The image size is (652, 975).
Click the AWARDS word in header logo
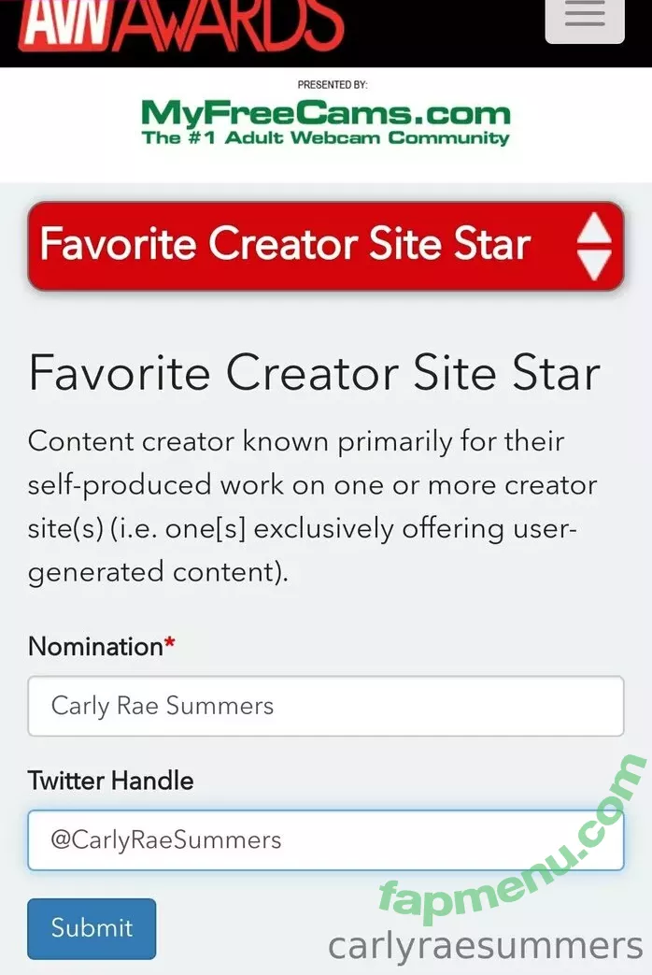(229, 26)
